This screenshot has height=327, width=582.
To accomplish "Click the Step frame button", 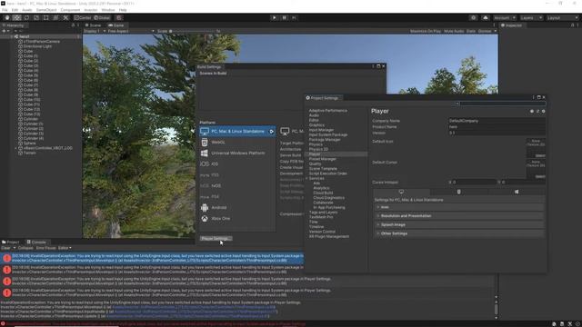I will pos(294,18).
